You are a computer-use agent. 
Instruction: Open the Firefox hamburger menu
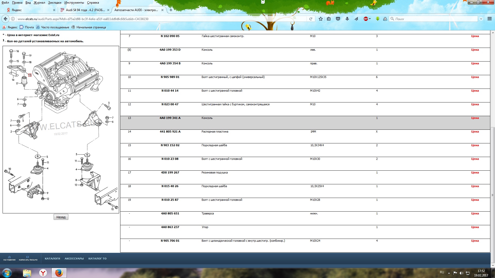click(x=489, y=19)
